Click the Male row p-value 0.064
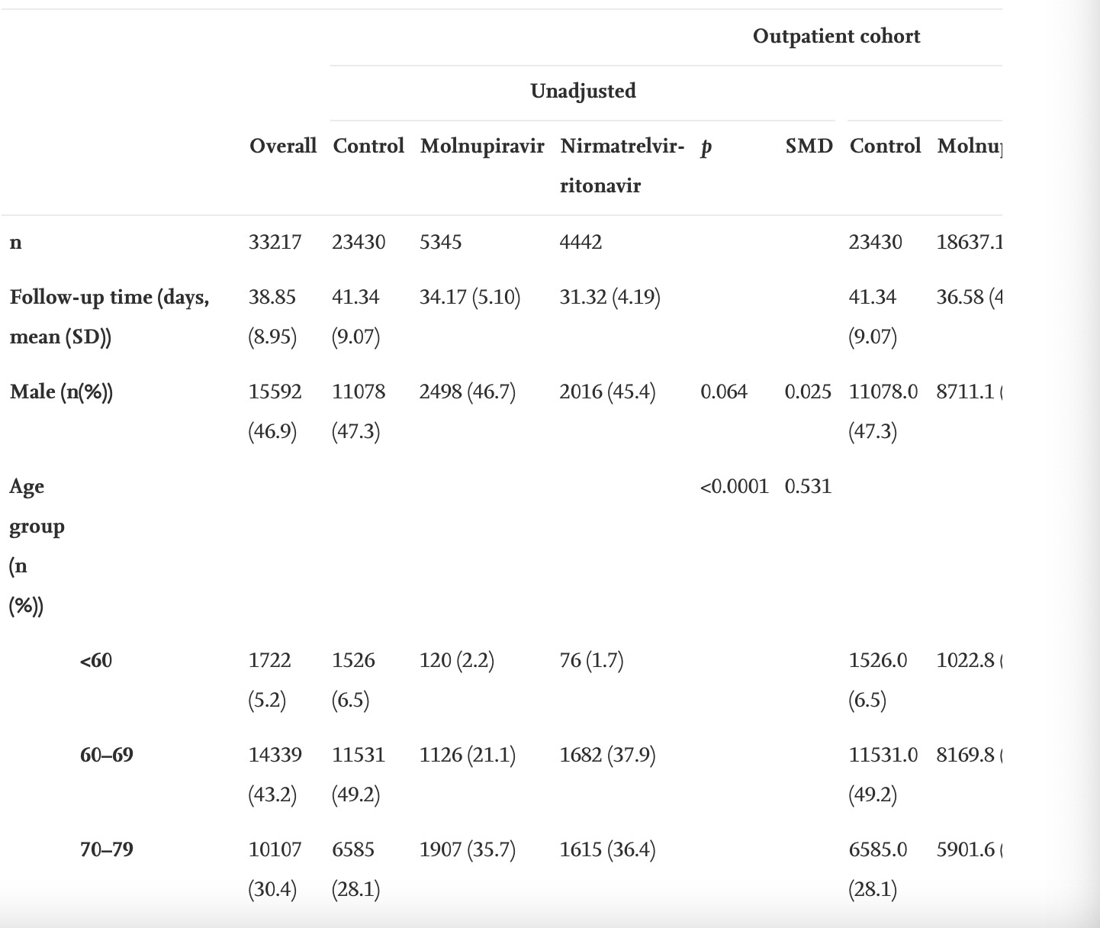The width and height of the screenshot is (1100, 928). pos(723,392)
